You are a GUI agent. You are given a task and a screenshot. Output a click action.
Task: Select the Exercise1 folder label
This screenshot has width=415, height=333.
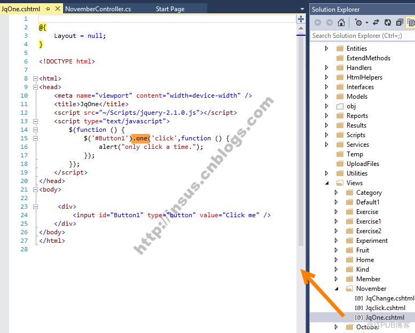[x=369, y=221]
